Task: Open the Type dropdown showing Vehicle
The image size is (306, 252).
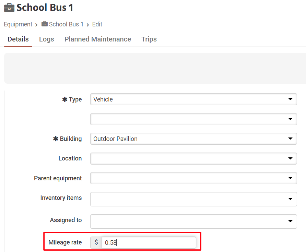Action: [193, 99]
